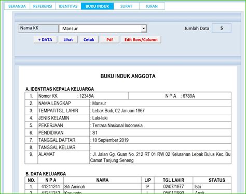Click the NO. column header

coord(31,180)
